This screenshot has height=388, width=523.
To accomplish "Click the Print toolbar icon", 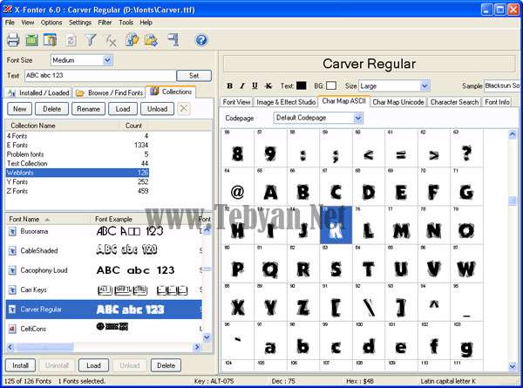I will click(13, 40).
